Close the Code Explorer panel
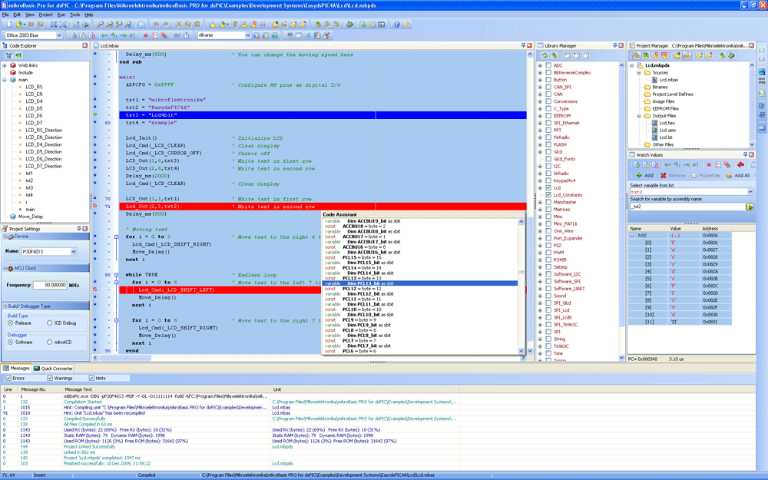Viewport: 768px width, 480px height. coord(84,45)
